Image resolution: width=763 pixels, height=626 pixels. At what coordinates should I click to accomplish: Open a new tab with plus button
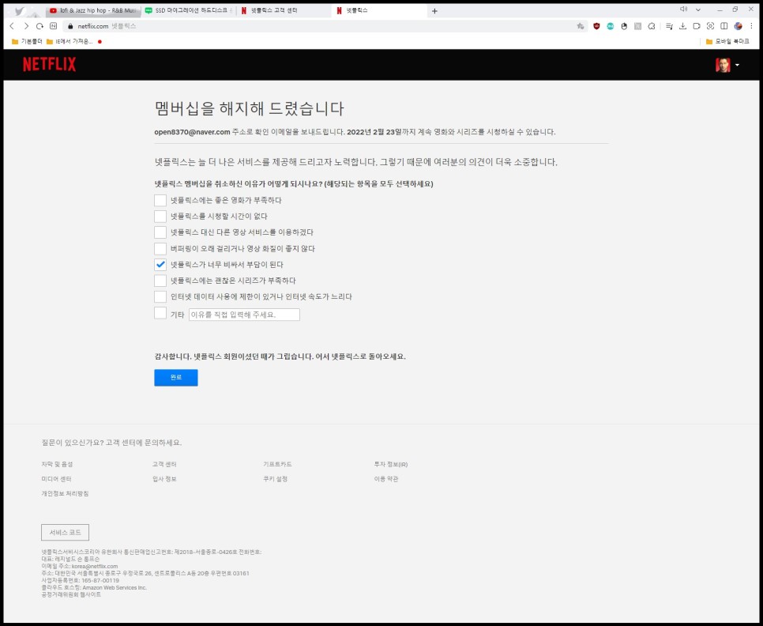pos(434,11)
